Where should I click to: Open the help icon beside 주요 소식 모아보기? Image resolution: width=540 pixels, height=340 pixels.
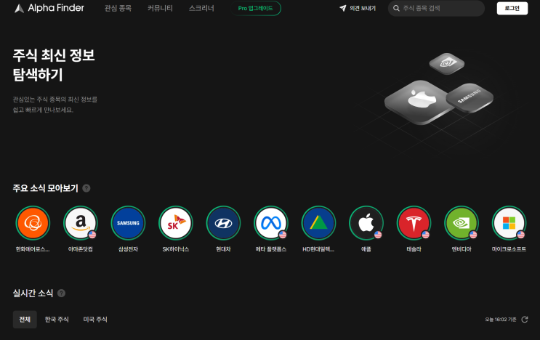[86, 188]
